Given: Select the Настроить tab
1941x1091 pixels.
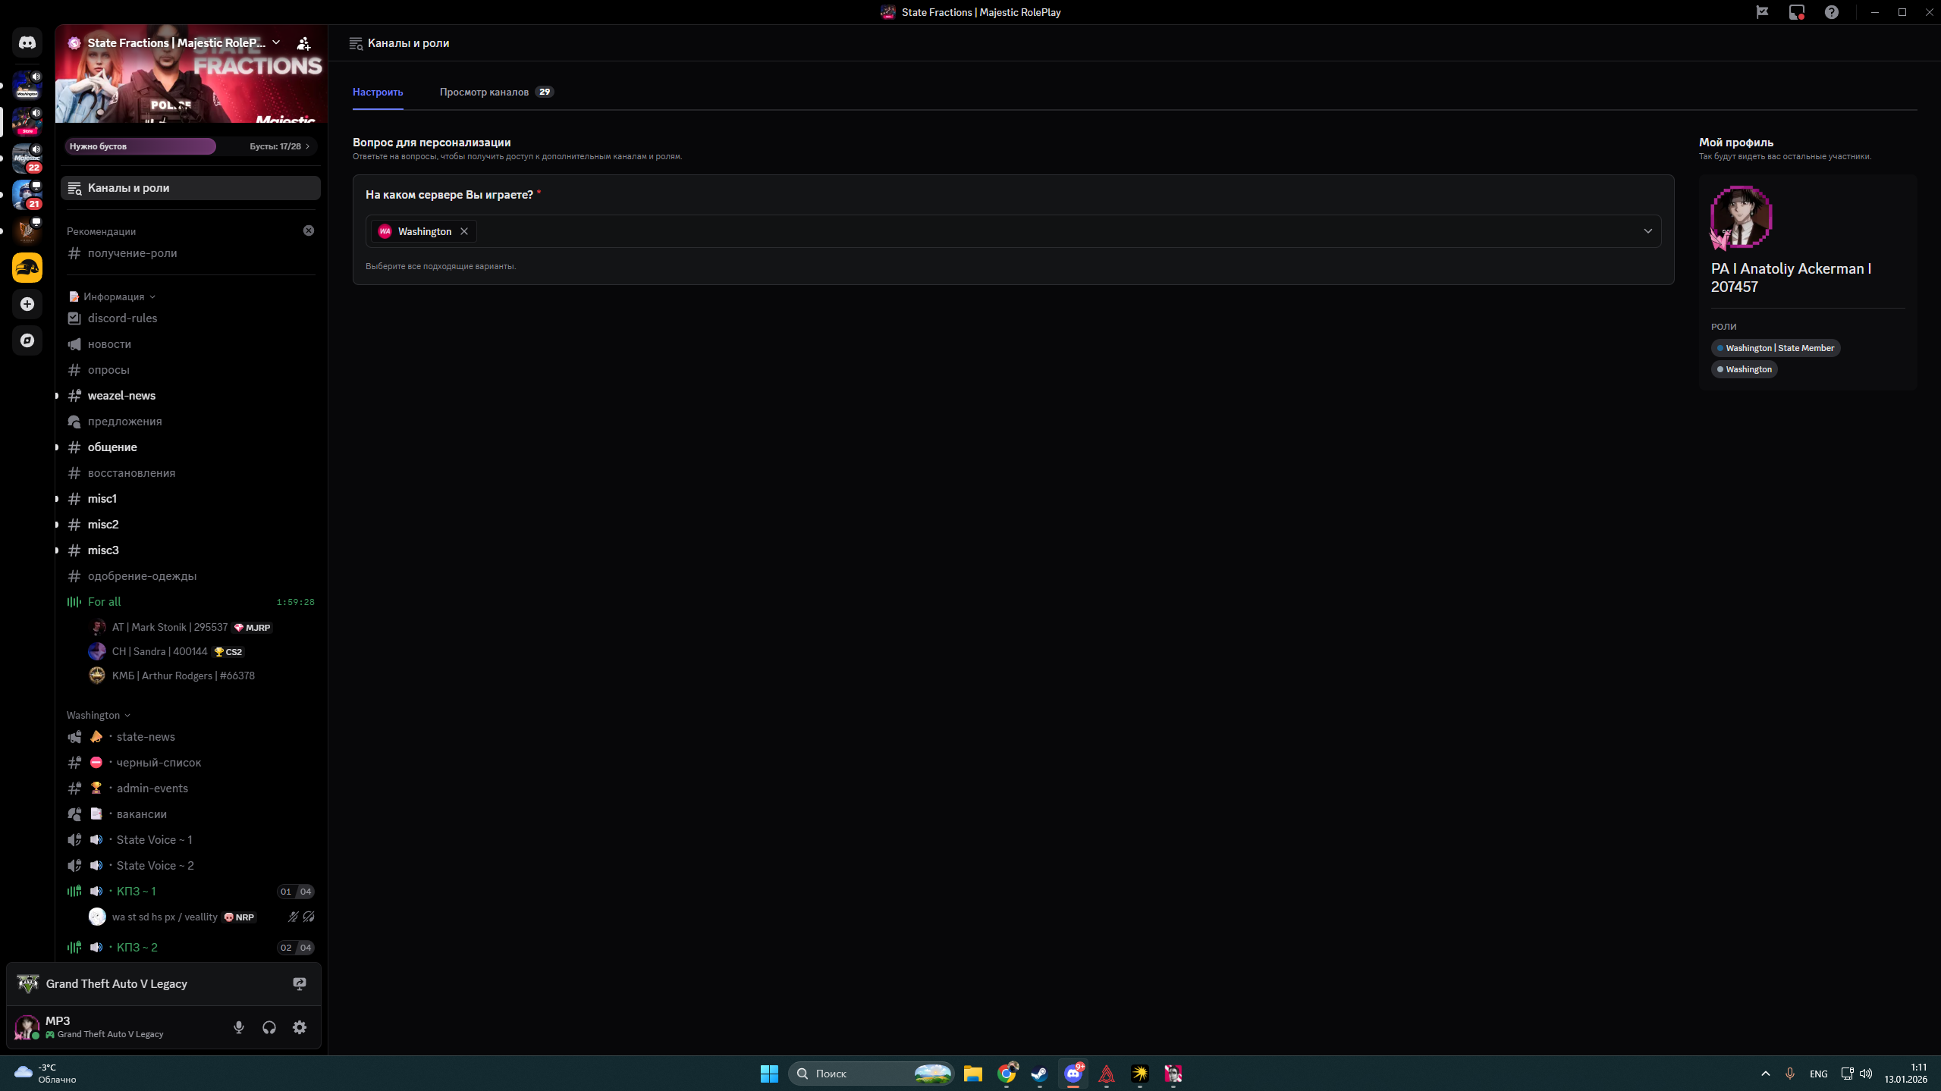Looking at the screenshot, I should tap(378, 92).
